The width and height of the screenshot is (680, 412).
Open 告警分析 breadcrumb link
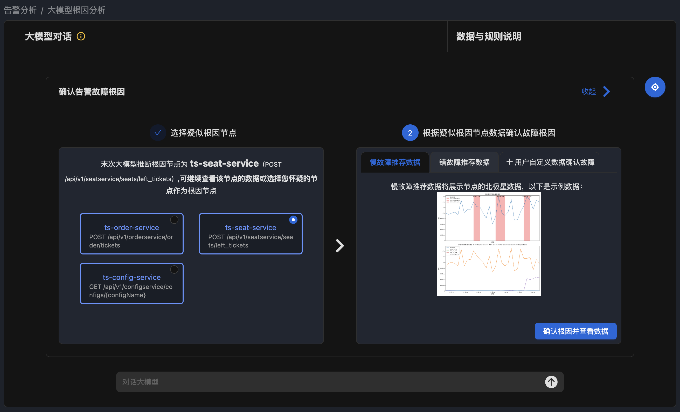[x=20, y=10]
